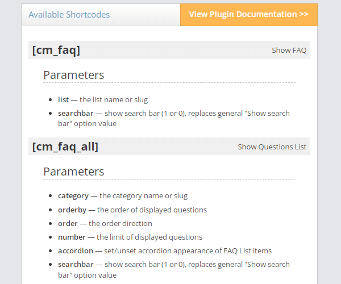Screen dimensions: 341x284
Task: Click the Show FAQ label
Action: click(x=289, y=50)
